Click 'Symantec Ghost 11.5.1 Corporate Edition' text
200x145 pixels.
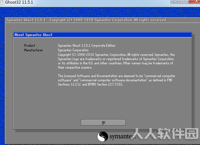click(x=86, y=46)
